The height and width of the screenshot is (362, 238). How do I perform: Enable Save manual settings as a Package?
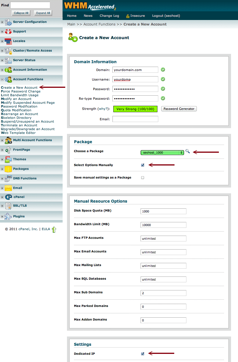143,178
